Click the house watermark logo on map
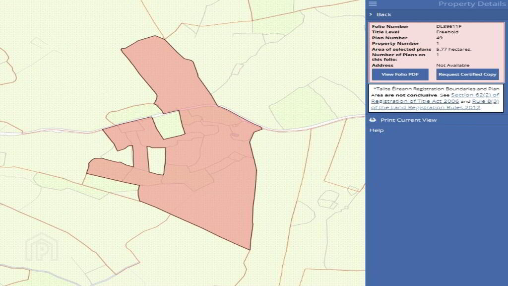This screenshot has height=286, width=508. tap(42, 247)
